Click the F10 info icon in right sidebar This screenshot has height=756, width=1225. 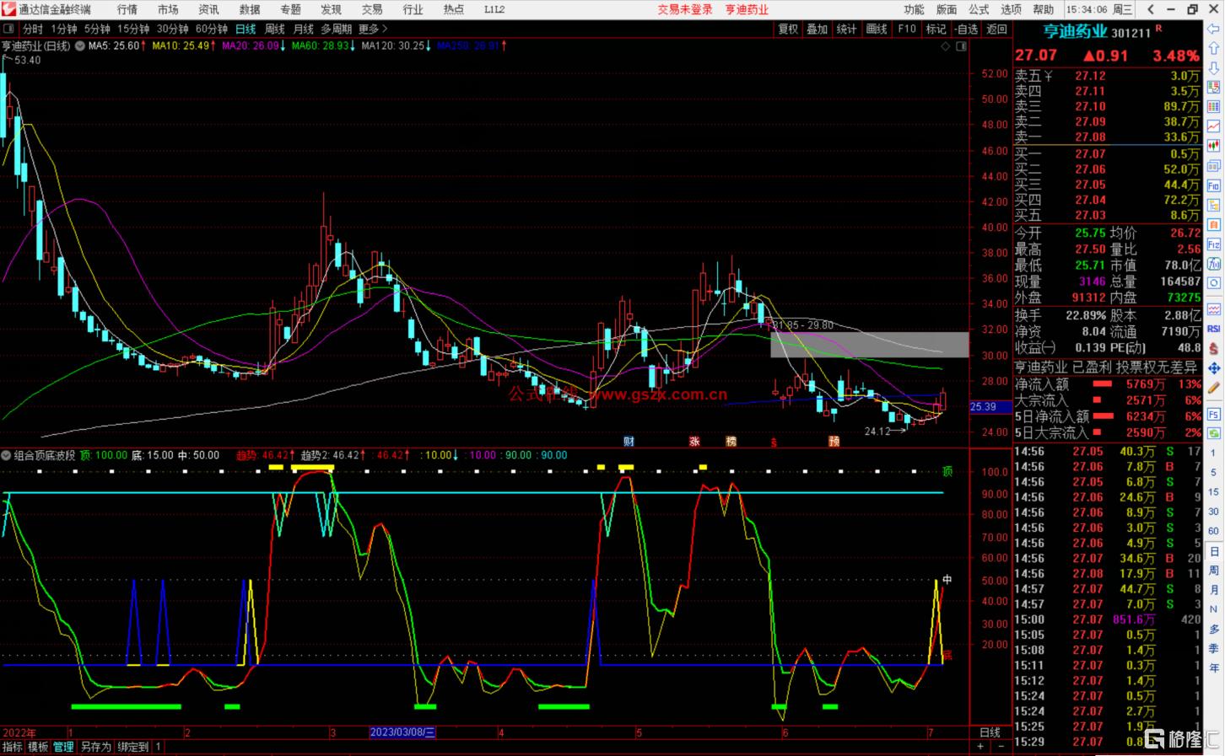click(1213, 185)
